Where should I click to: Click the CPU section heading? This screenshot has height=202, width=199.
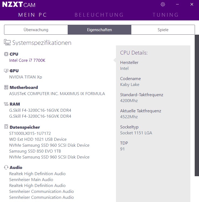14,54
